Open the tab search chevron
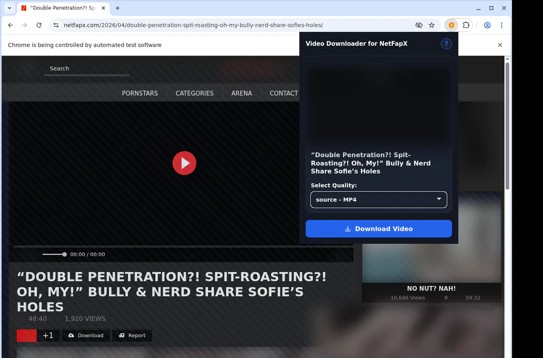This screenshot has width=543, height=358. (9, 8)
